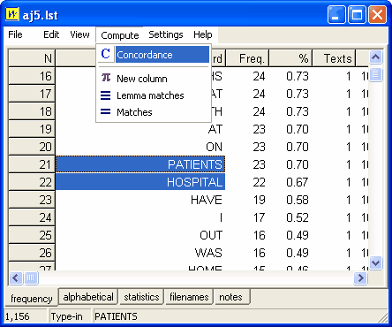This screenshot has width=392, height=327.
Task: Switch to the statistics tab
Action: click(x=141, y=297)
